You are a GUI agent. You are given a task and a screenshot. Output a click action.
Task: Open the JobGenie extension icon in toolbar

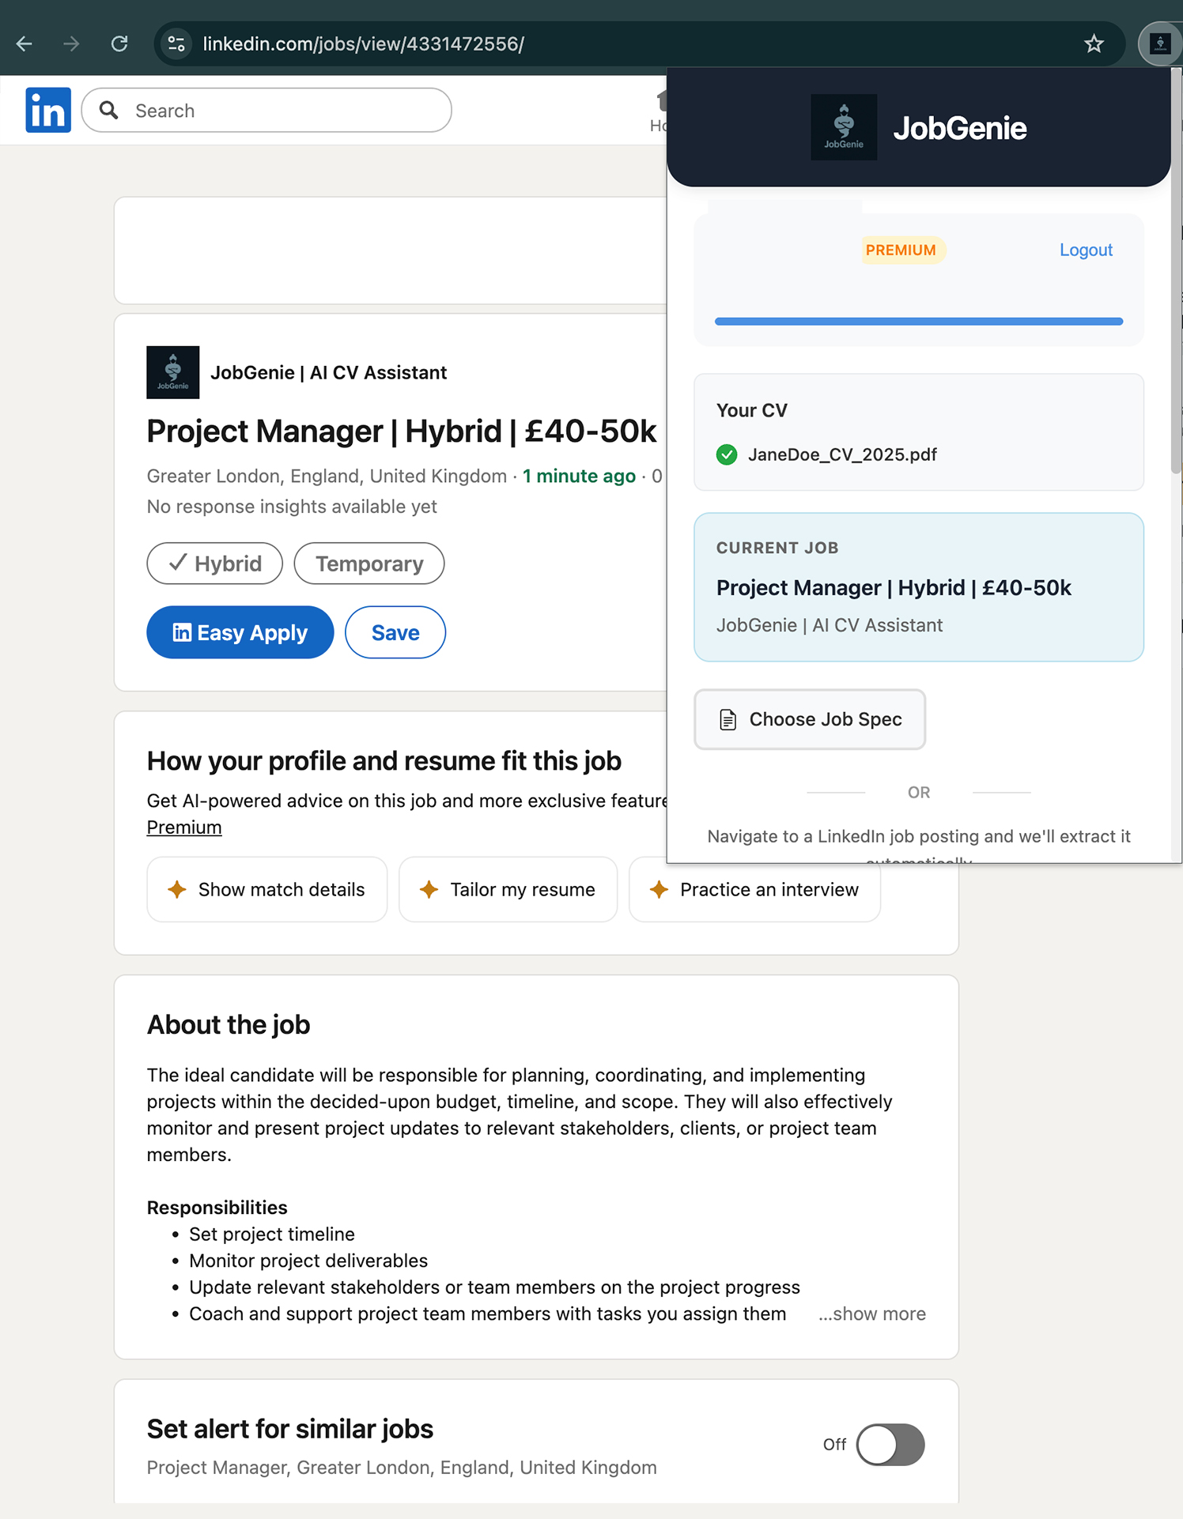point(1159,44)
